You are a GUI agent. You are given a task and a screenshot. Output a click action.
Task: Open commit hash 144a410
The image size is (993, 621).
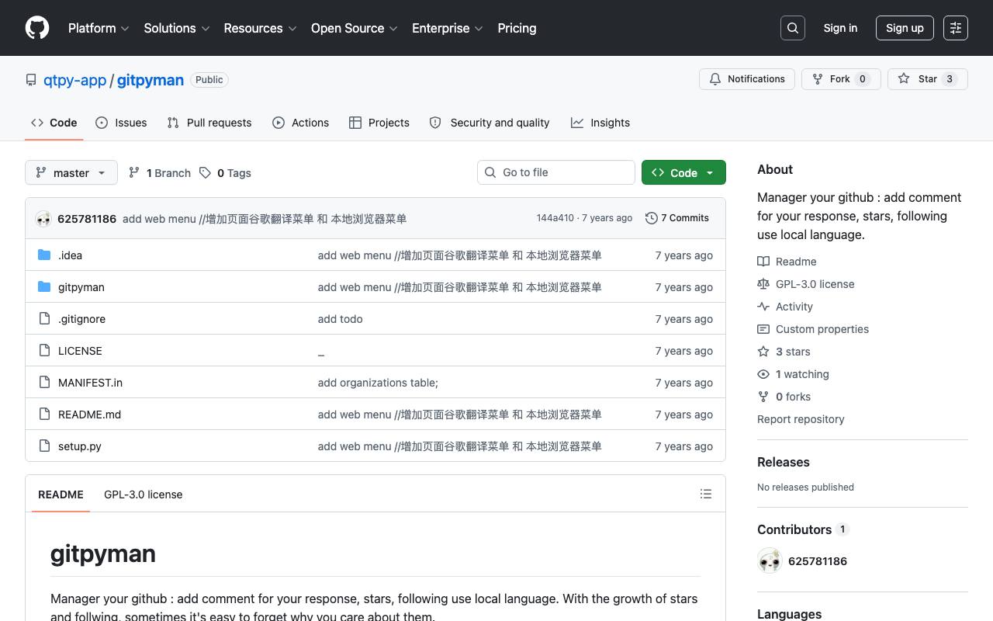click(x=555, y=218)
